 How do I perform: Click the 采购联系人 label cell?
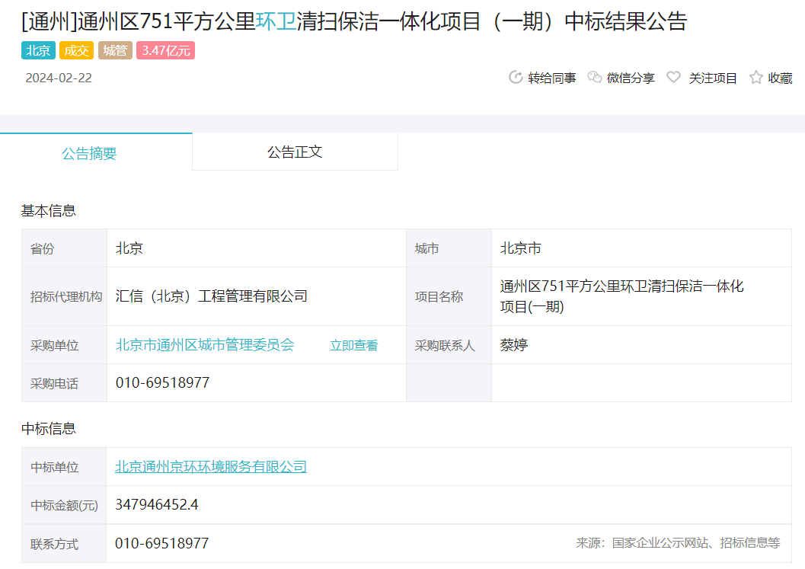pyautogui.click(x=449, y=345)
